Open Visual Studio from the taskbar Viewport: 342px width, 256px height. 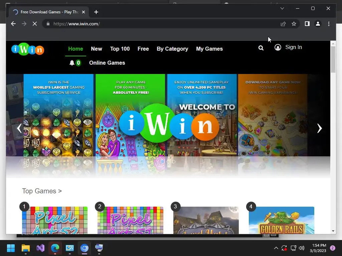(x=40, y=248)
